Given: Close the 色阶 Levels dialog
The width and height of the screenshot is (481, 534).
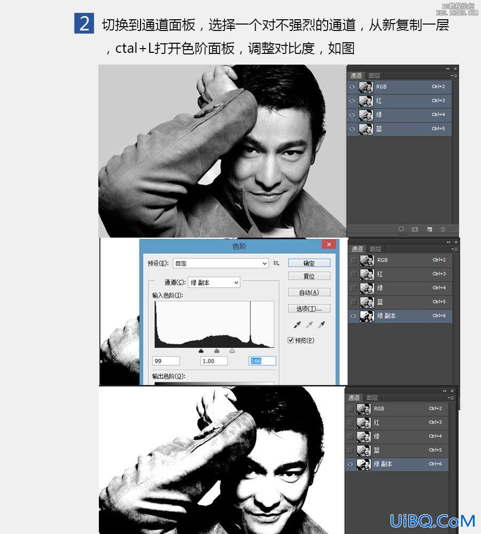Looking at the screenshot, I should tap(329, 245).
